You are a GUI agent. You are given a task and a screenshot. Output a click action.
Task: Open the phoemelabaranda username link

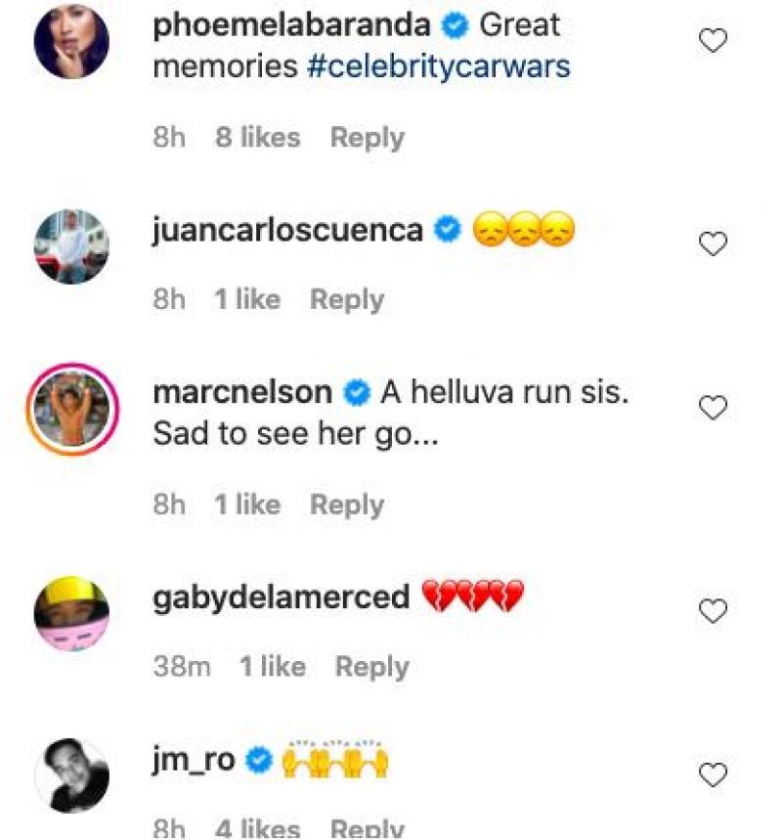point(292,25)
